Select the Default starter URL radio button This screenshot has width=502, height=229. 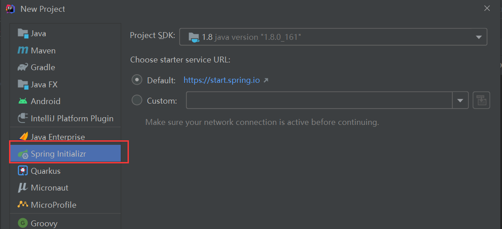[137, 80]
